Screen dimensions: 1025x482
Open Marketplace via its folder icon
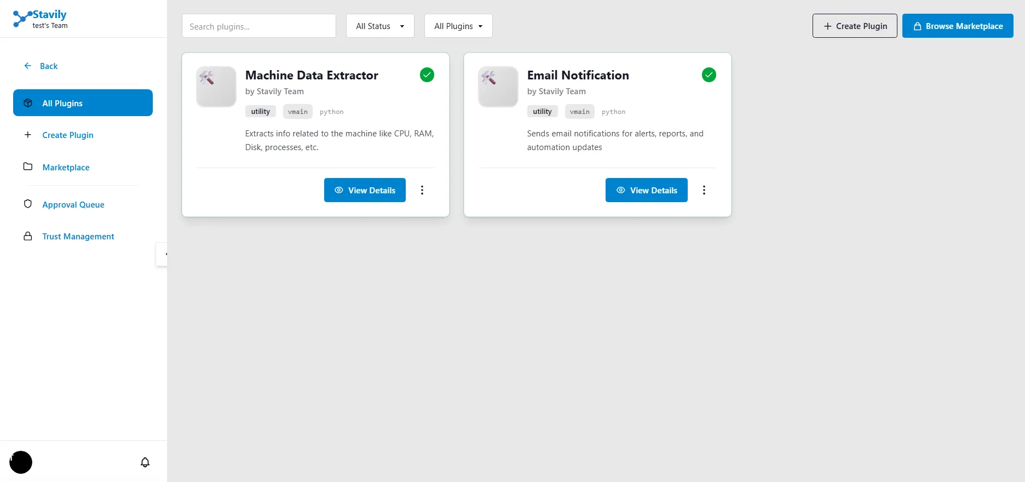[28, 167]
